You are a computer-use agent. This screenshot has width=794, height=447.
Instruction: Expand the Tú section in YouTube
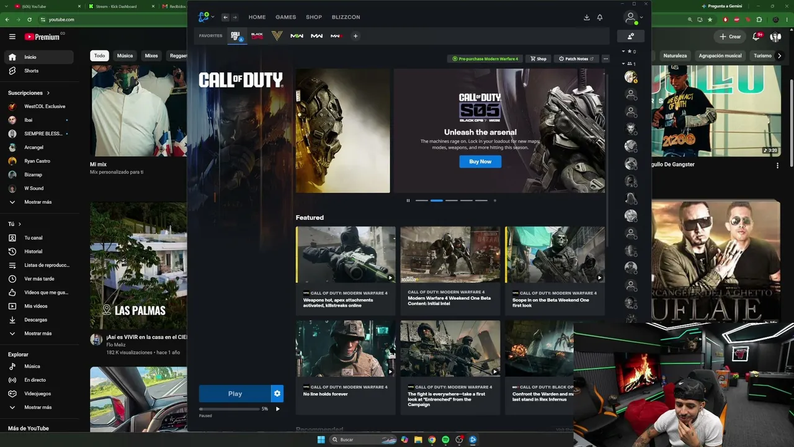click(x=14, y=224)
